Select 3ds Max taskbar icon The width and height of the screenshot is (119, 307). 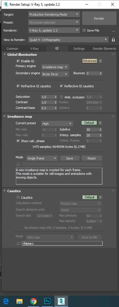[x=61, y=301]
